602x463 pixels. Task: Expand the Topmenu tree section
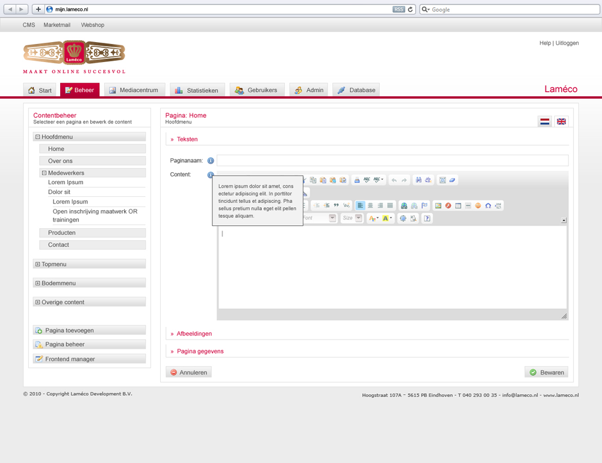click(38, 264)
